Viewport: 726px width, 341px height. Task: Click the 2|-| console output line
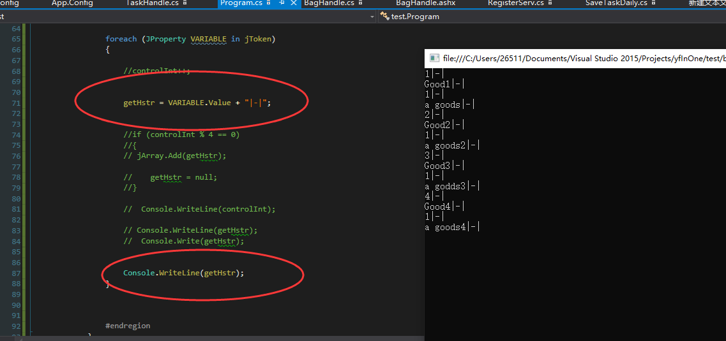coord(434,115)
